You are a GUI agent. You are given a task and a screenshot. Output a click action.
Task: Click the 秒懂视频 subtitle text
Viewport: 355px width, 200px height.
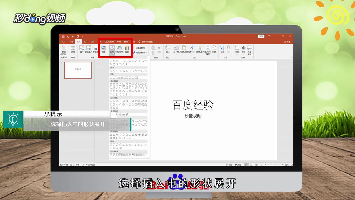click(193, 116)
